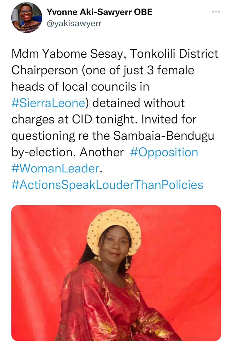The image size is (230, 350).
Task: Click the 'by-election' text in the tweet
Action: pyautogui.click(x=43, y=152)
